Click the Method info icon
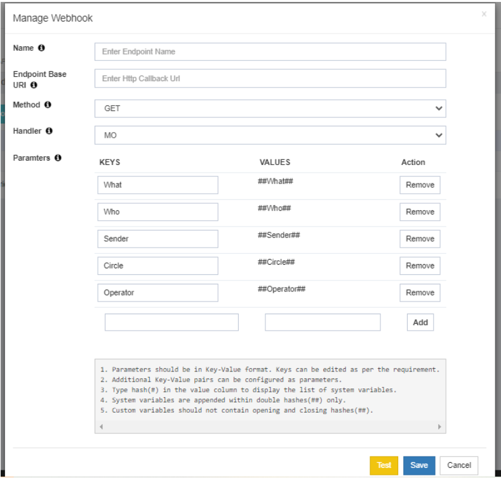This screenshot has width=501, height=478. point(48,105)
